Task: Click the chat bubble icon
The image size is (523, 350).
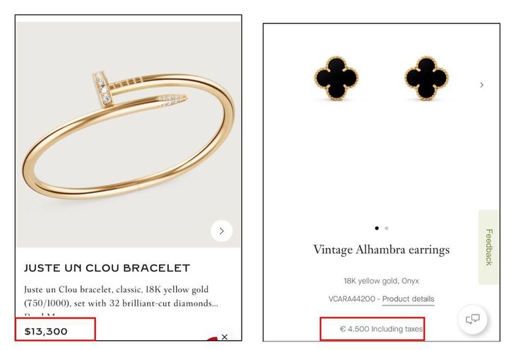Action: coord(473,320)
